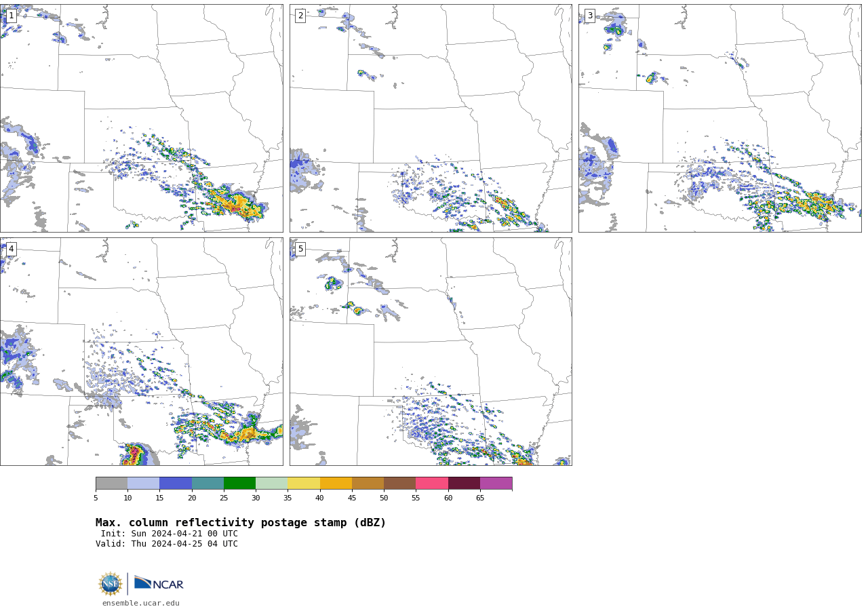The width and height of the screenshot is (868, 611).
Task: Open ensemble member 1 reflectivity map
Action: click(141, 118)
